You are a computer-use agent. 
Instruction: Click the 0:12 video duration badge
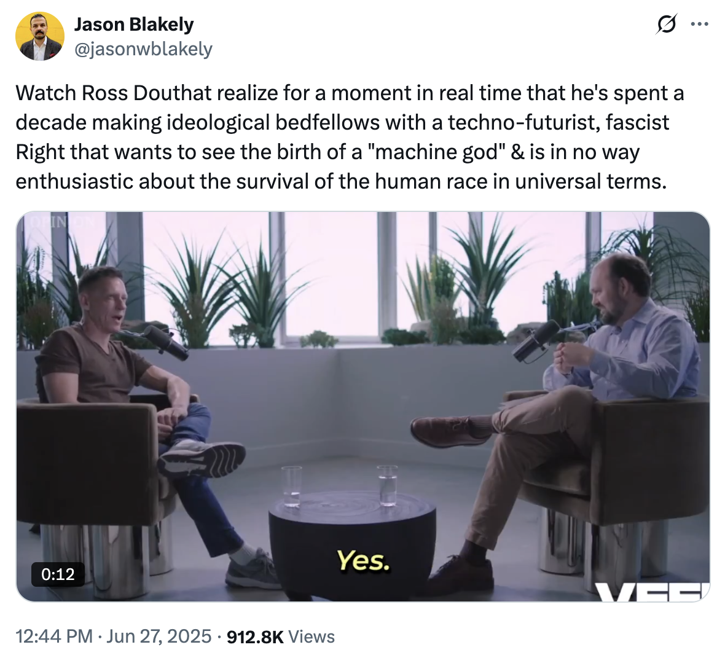pyautogui.click(x=58, y=574)
